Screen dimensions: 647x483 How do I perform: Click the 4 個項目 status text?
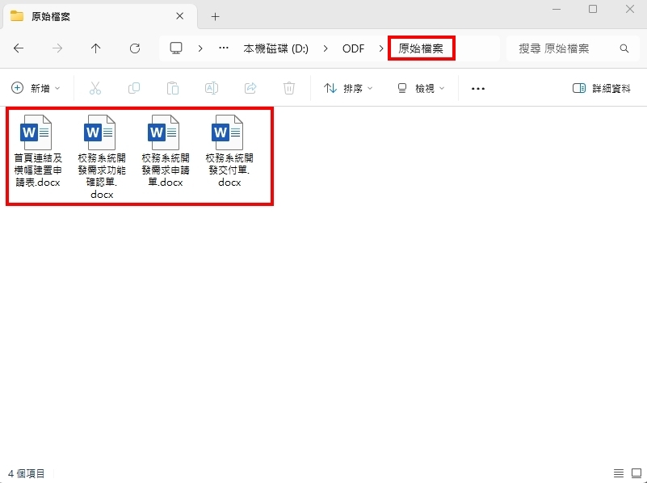(27, 473)
